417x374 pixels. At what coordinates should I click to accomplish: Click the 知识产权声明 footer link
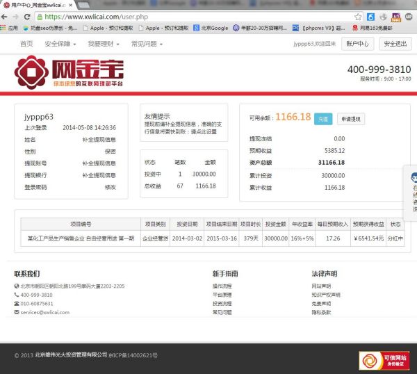click(x=326, y=295)
